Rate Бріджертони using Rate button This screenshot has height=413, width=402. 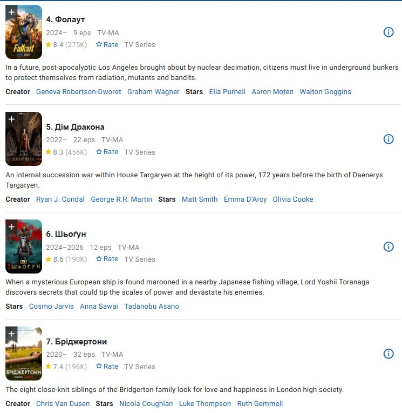pyautogui.click(x=107, y=366)
